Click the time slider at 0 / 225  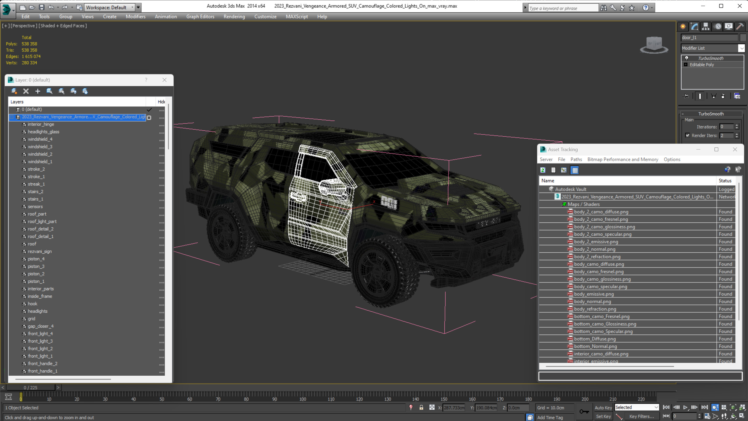point(30,388)
